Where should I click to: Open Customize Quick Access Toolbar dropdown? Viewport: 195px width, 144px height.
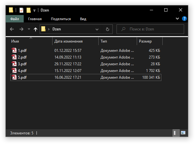click(x=35, y=11)
